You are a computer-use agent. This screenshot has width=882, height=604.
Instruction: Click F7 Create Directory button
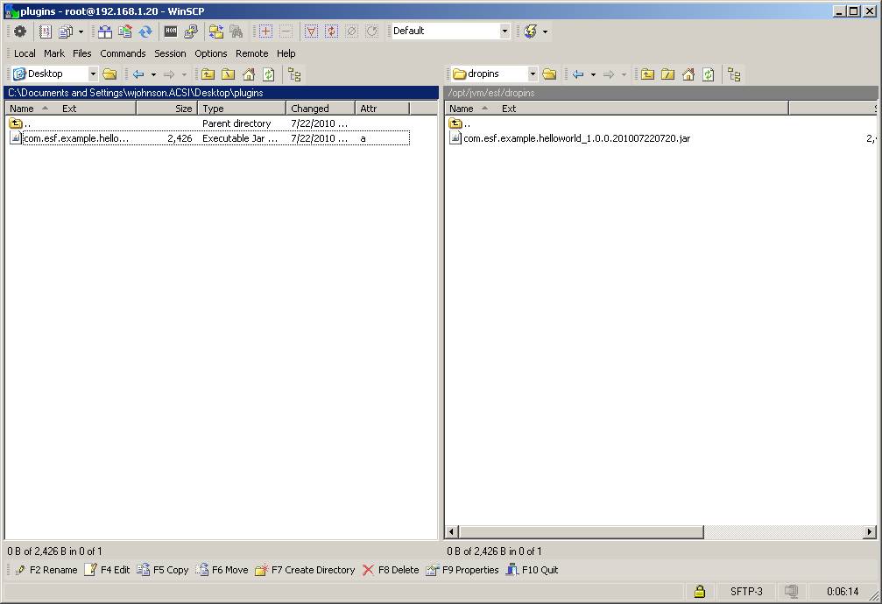tap(305, 570)
